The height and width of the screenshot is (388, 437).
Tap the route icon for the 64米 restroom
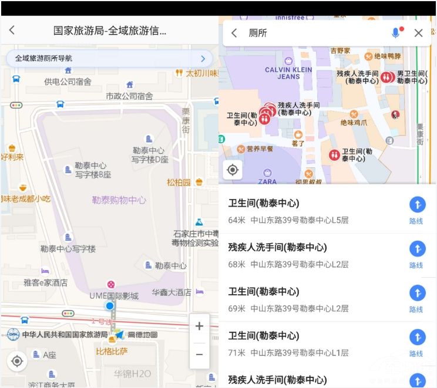coord(416,205)
